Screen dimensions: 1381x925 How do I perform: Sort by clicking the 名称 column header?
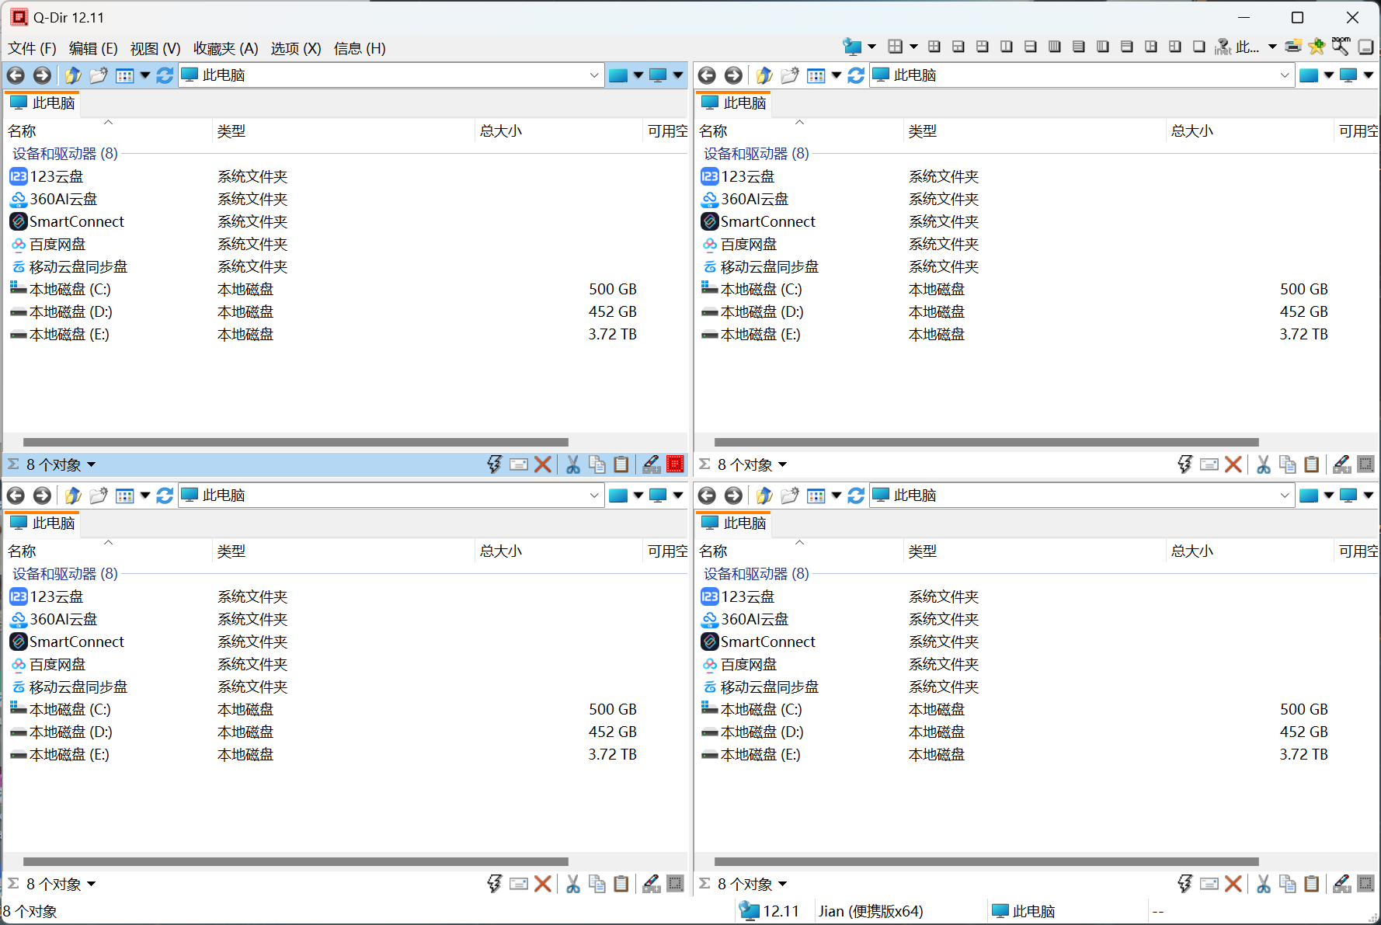coord(22,130)
